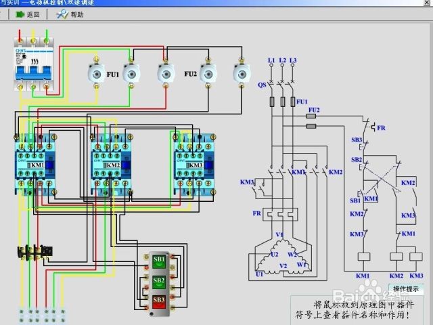The height and width of the screenshot is (325, 433).
Task: Click the rightmost fuse holder
Action: pyautogui.click(x=242, y=73)
